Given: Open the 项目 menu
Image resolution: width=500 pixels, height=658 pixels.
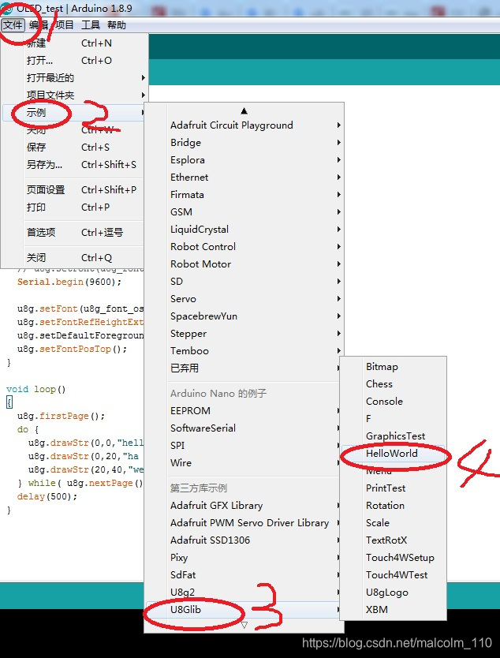Looking at the screenshot, I should 64,24.
